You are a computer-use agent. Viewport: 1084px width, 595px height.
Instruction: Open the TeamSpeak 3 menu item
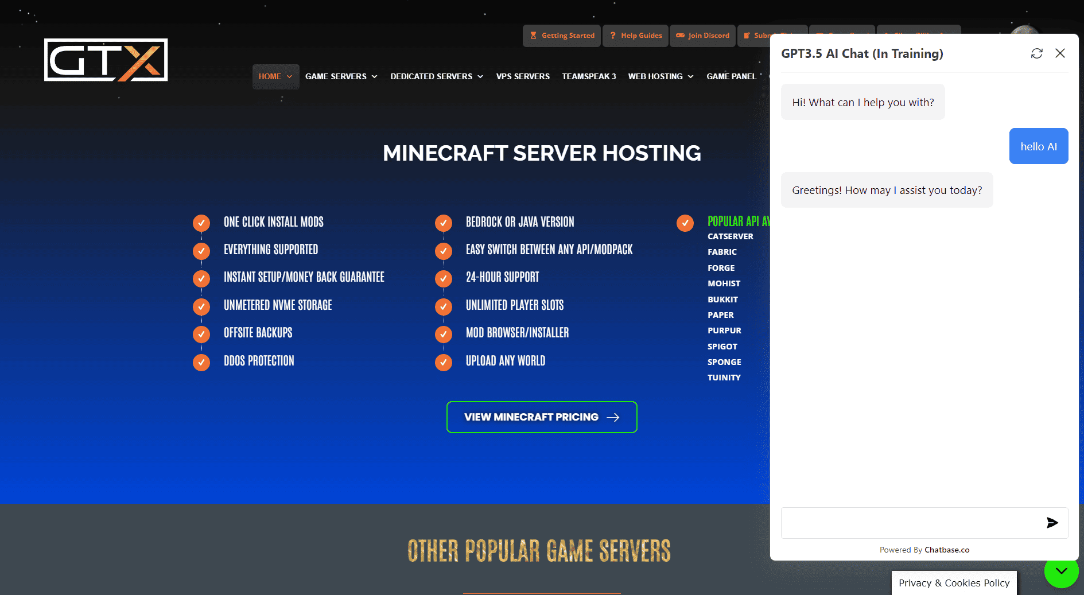(x=589, y=76)
